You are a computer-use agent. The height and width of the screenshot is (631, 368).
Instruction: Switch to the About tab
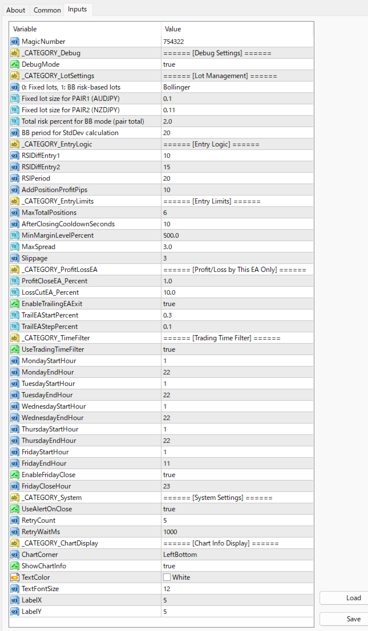[x=16, y=10]
